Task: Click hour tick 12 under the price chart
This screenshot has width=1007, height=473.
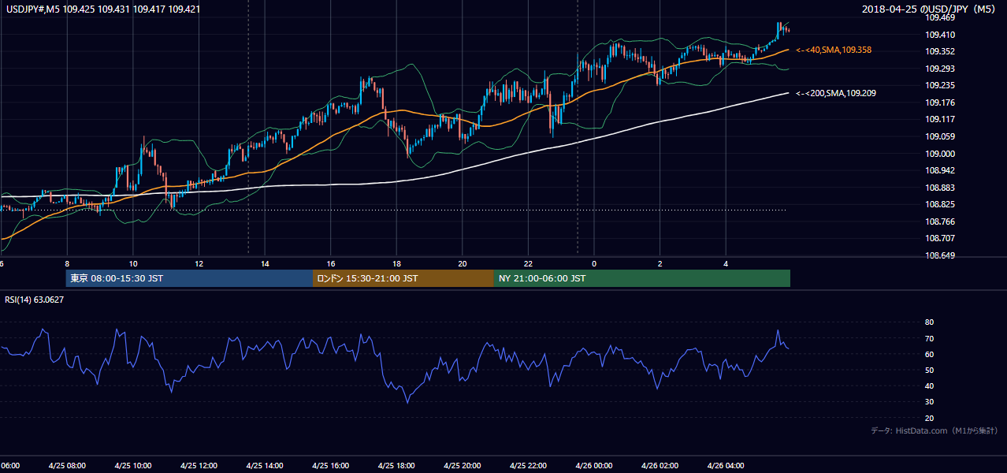Action: click(199, 264)
